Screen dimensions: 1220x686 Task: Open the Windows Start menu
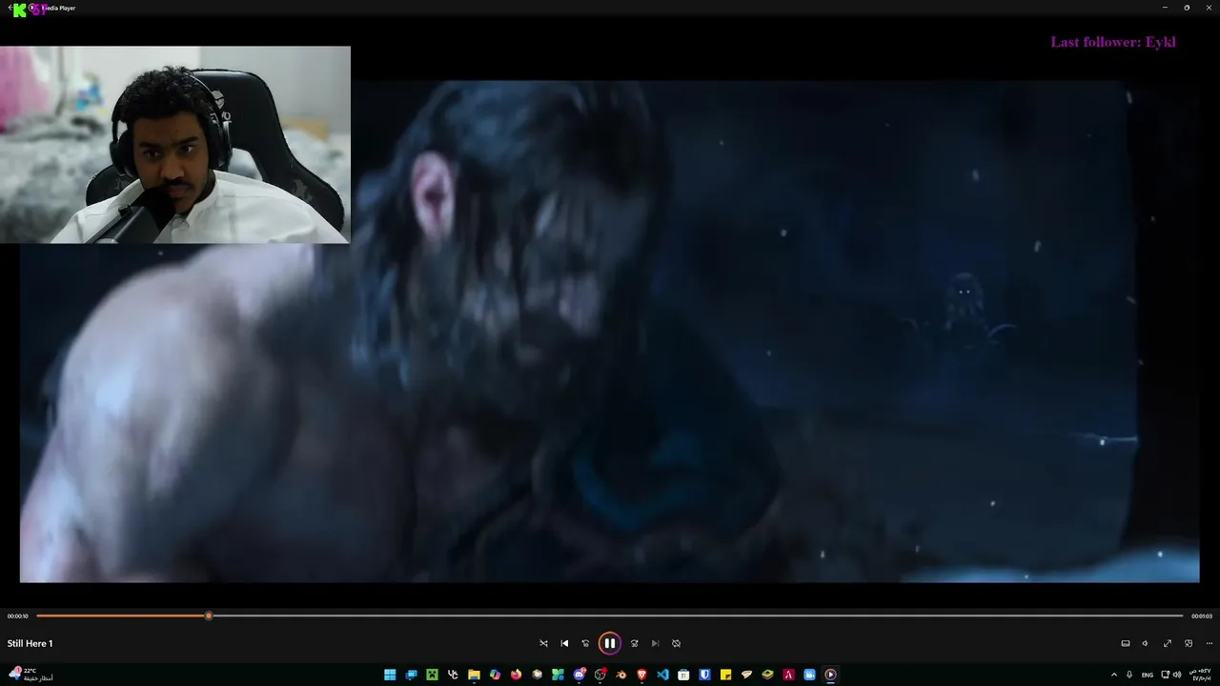coord(390,675)
